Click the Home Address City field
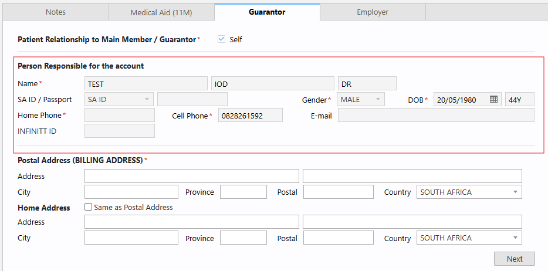 (131, 238)
